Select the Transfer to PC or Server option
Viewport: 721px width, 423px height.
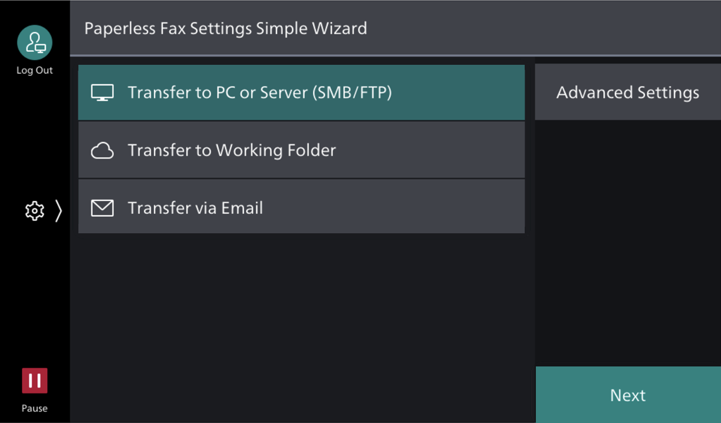(x=301, y=92)
